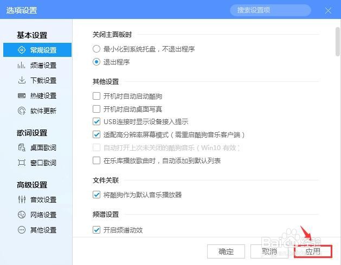Focus the 搜索设置项 search field
The height and width of the screenshot is (265, 341).
point(271,10)
